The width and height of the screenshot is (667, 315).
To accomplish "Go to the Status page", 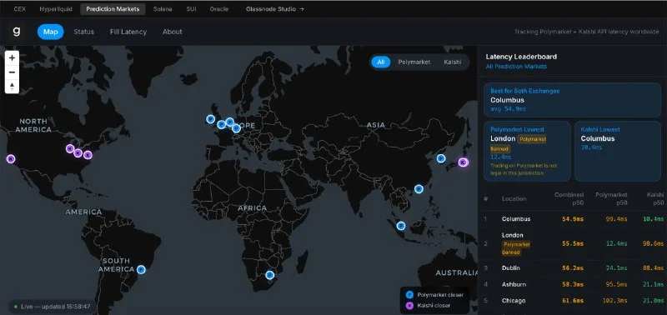I will (84, 32).
